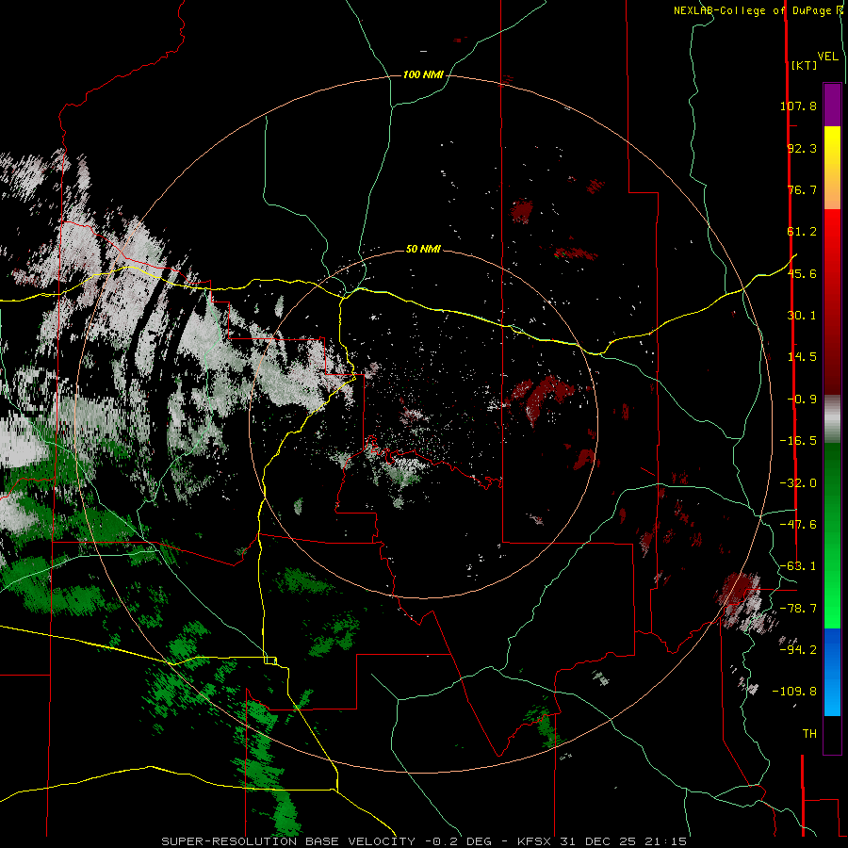
Task: Click the yellow segment of the color bar
Action: pos(832,168)
